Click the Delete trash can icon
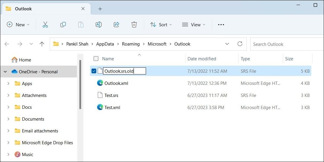The image size is (324, 162). pos(134,25)
